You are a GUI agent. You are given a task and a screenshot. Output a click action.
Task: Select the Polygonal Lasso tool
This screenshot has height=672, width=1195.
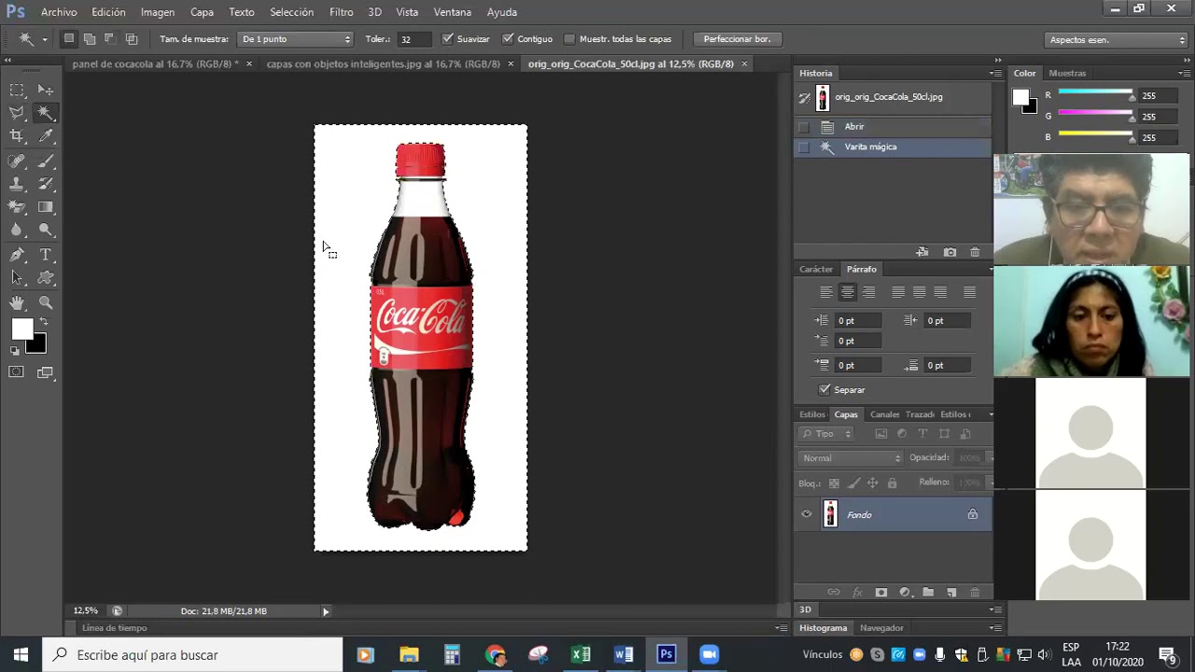pos(17,113)
